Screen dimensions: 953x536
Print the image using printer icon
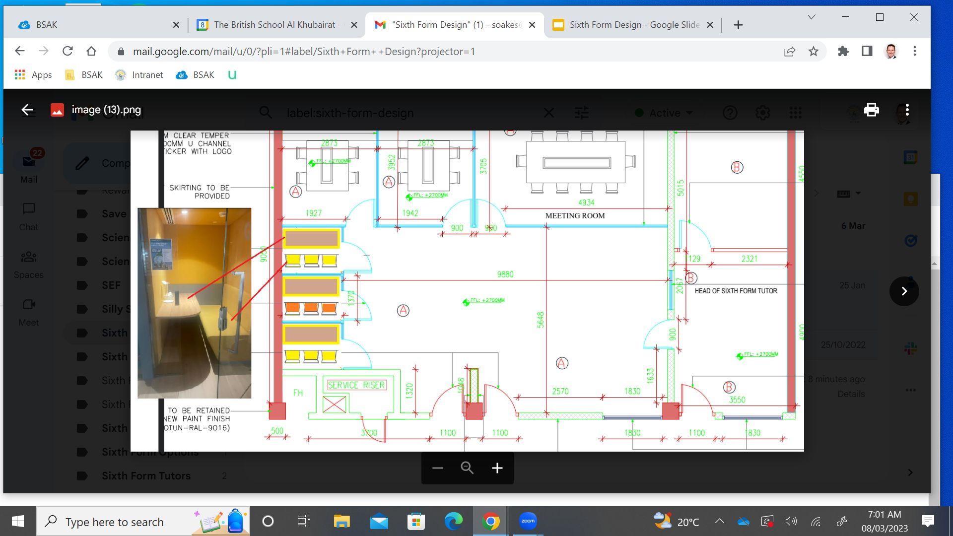(x=871, y=110)
